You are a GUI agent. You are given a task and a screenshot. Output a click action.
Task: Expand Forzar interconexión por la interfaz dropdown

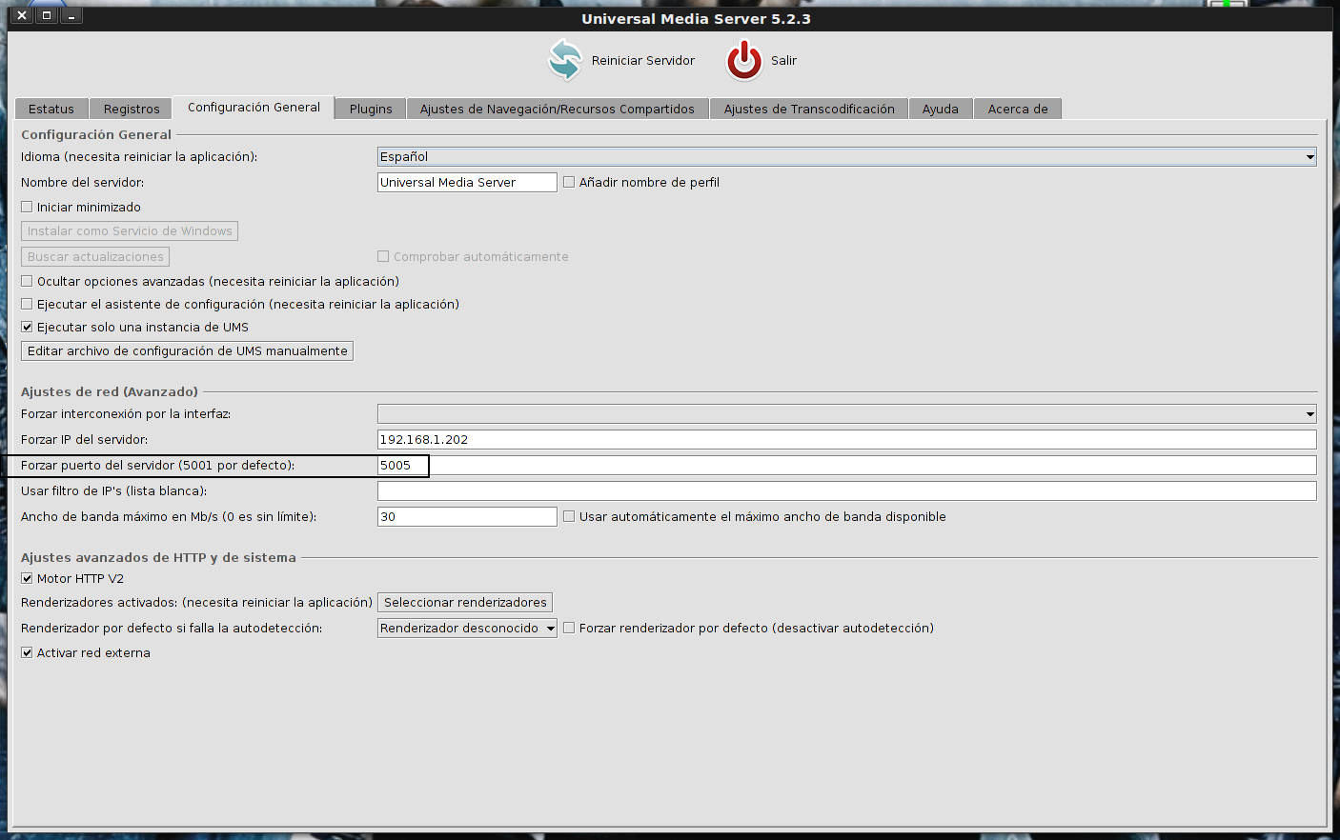click(x=846, y=413)
